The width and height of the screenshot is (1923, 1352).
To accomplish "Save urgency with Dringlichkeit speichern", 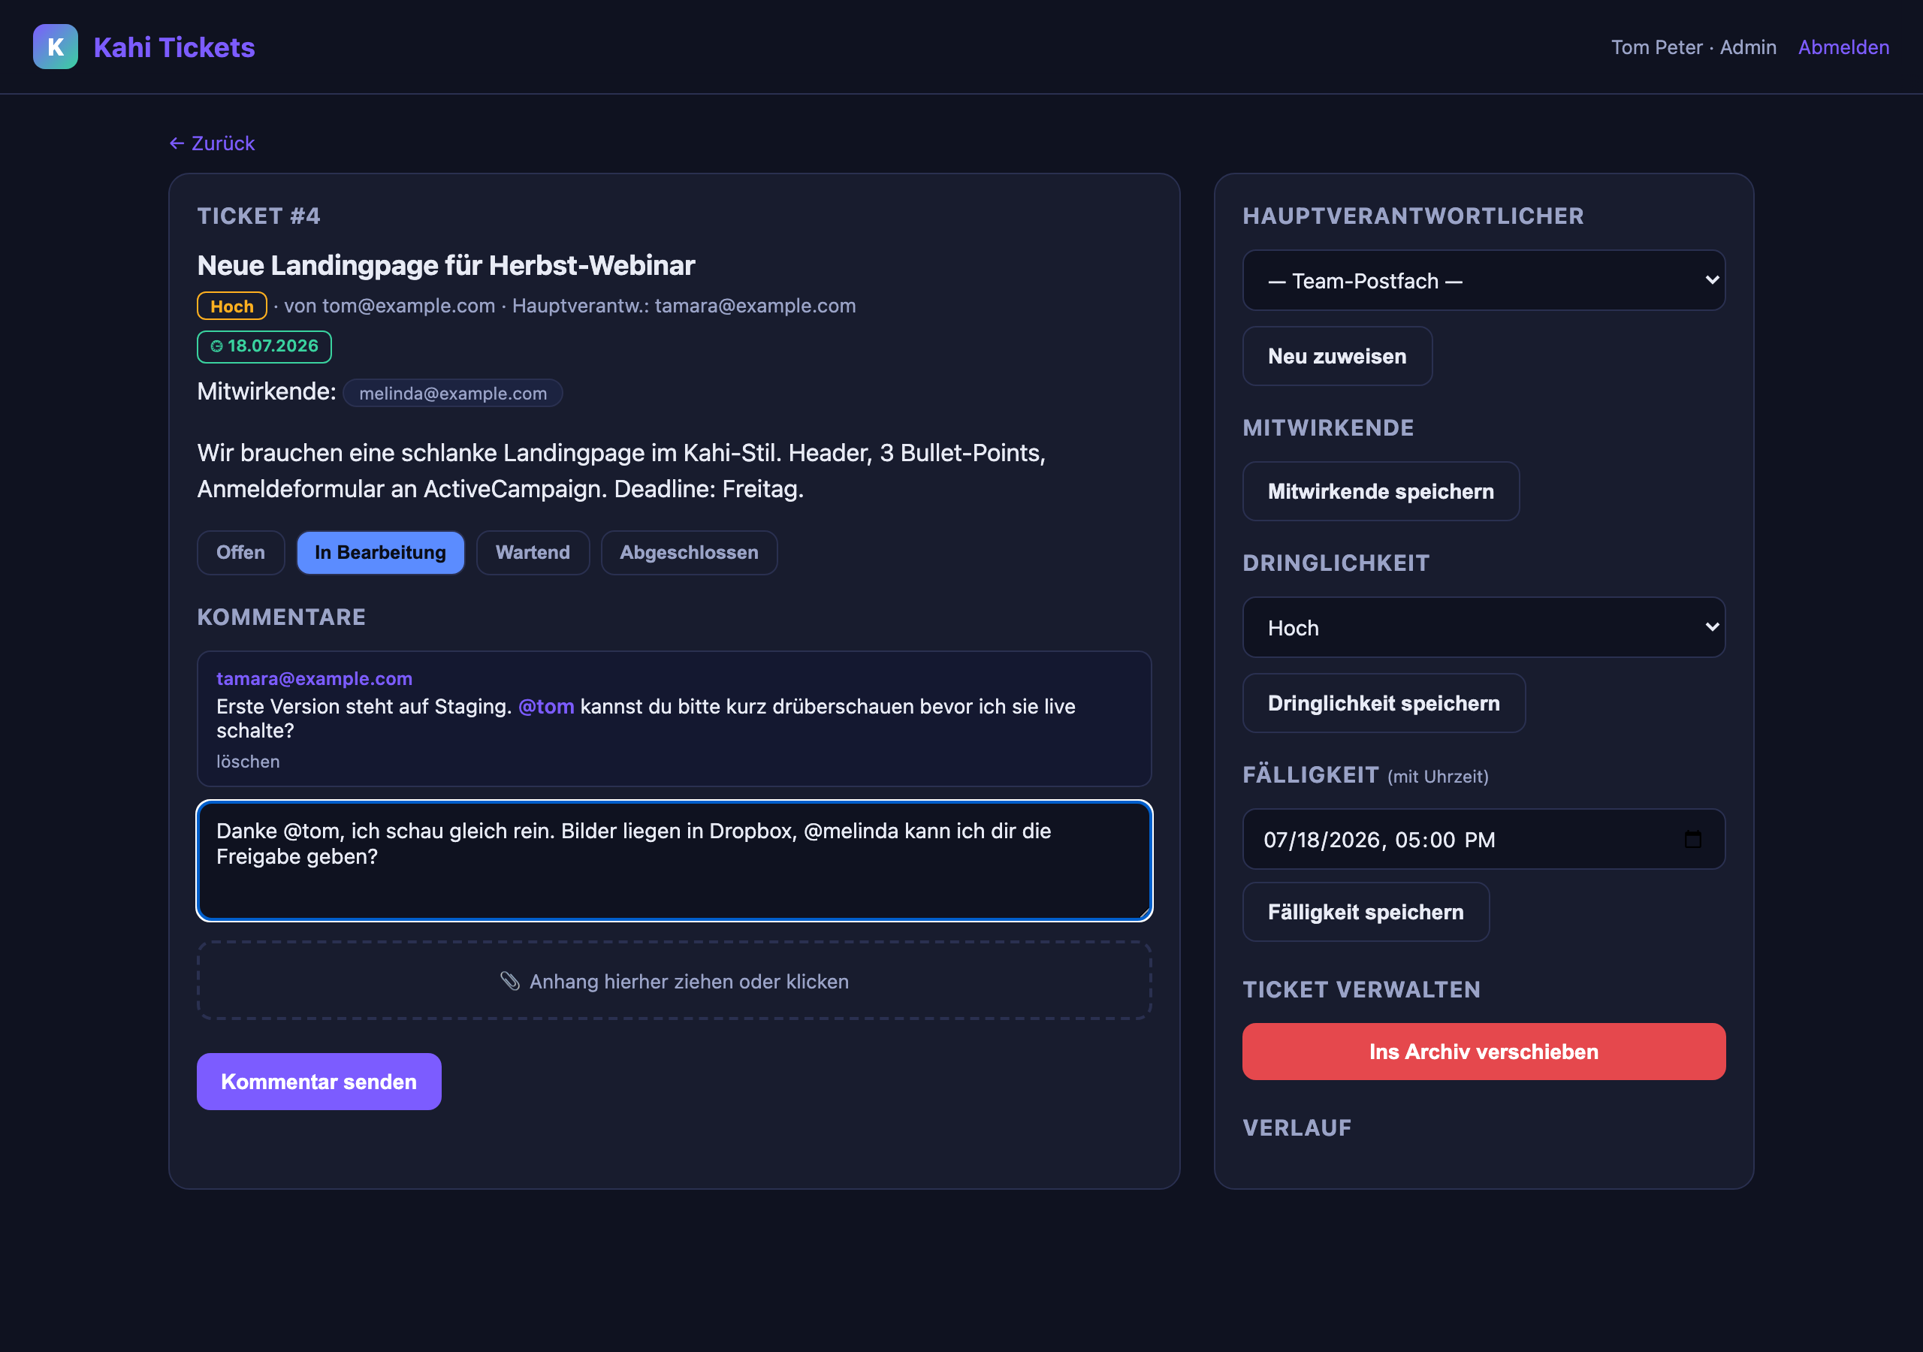I will 1384,703.
